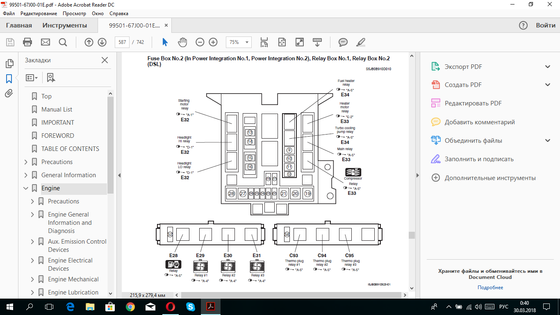Click the page number input field
The width and height of the screenshot is (560, 315).
pos(122,42)
